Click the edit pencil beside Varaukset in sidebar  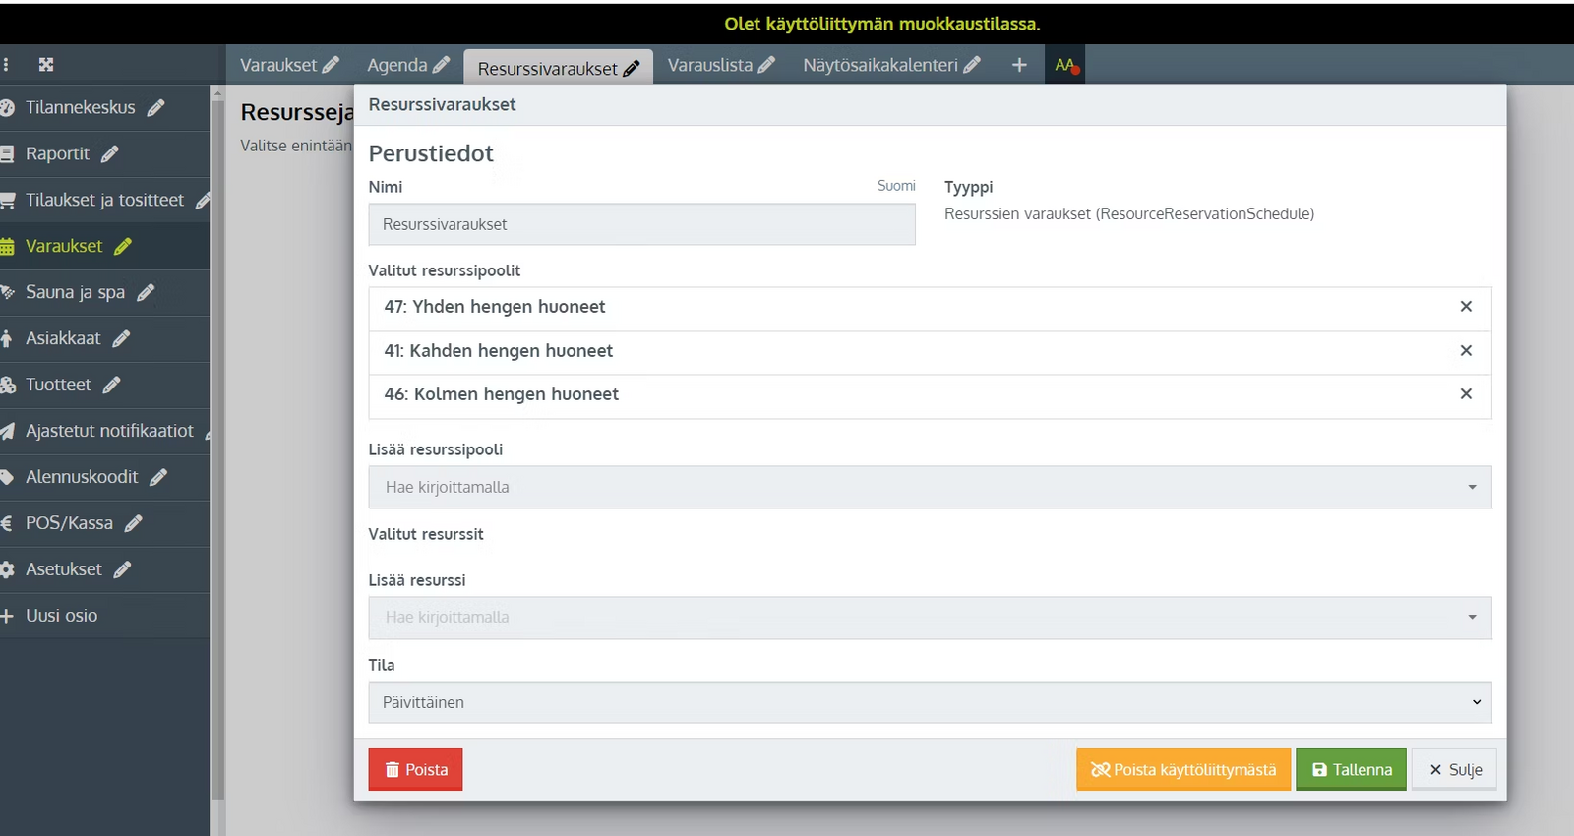[123, 247]
